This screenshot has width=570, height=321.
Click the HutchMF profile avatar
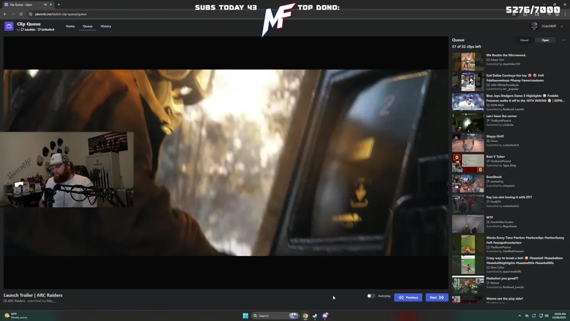pos(534,26)
